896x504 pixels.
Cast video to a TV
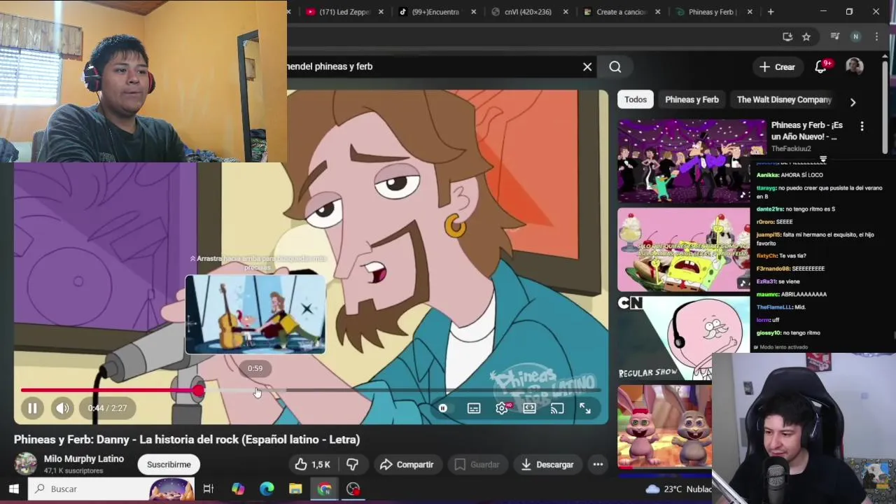[x=557, y=408]
